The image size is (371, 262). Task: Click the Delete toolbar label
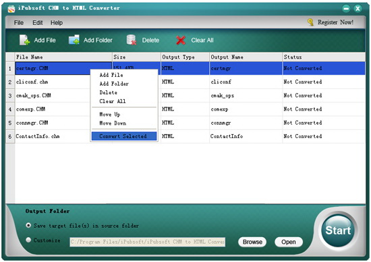coord(150,40)
